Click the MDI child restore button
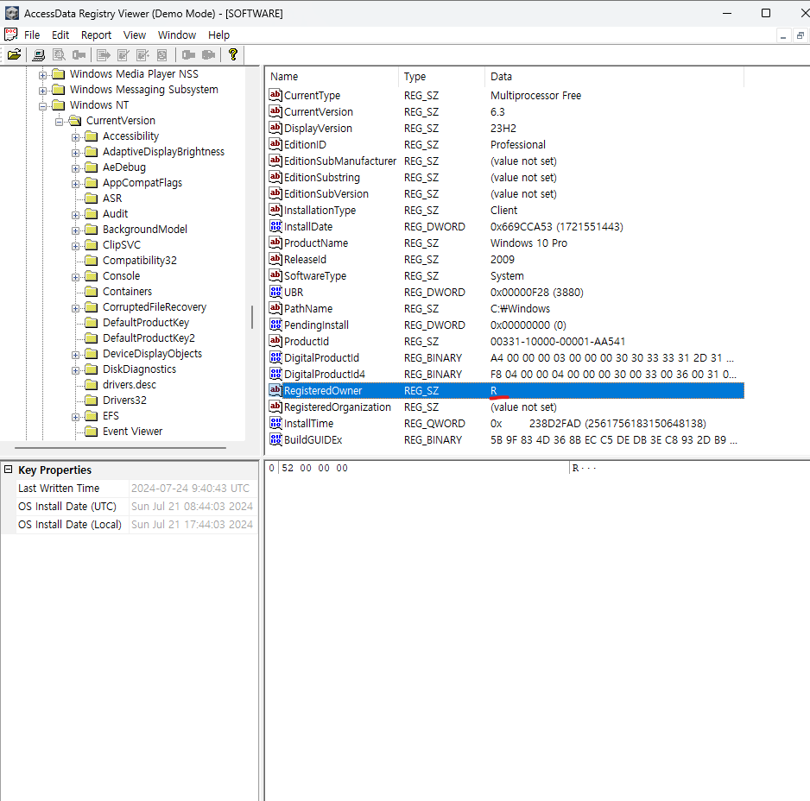This screenshot has height=801, width=810. click(801, 35)
